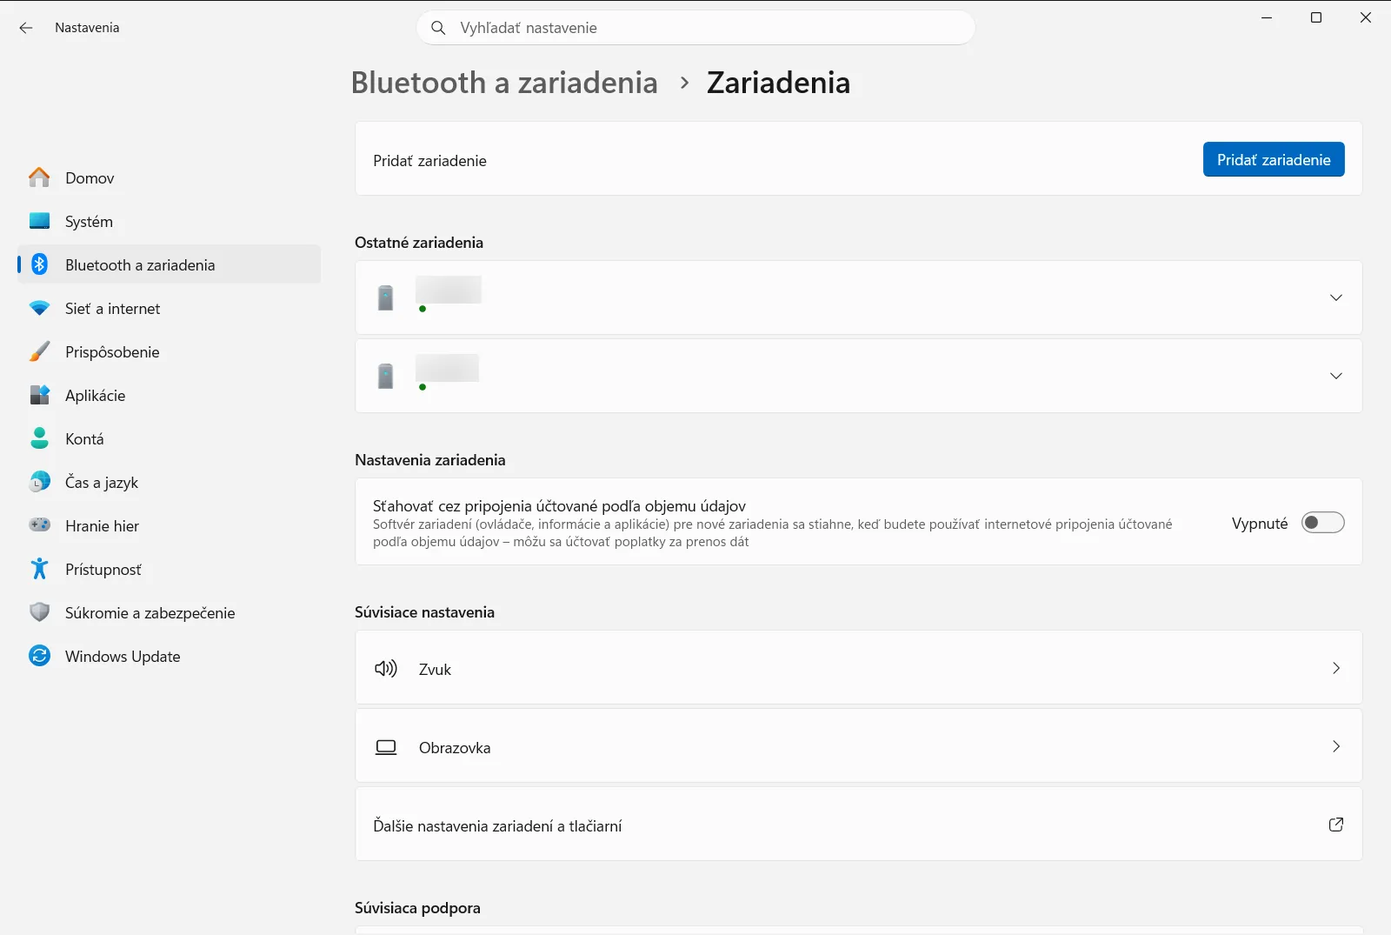Click the back arrow next to Nastavenia
Screen dimensions: 1391x935
[x=26, y=28]
